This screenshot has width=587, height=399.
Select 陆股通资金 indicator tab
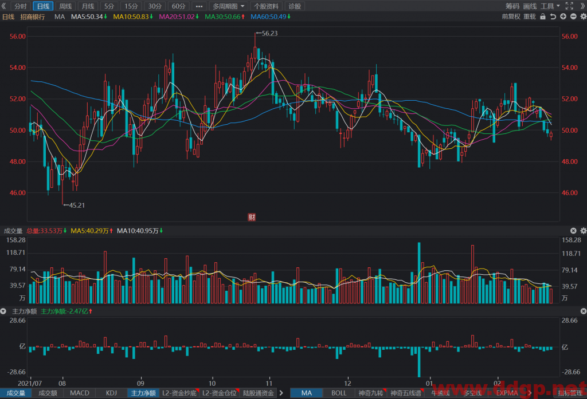(x=259, y=393)
